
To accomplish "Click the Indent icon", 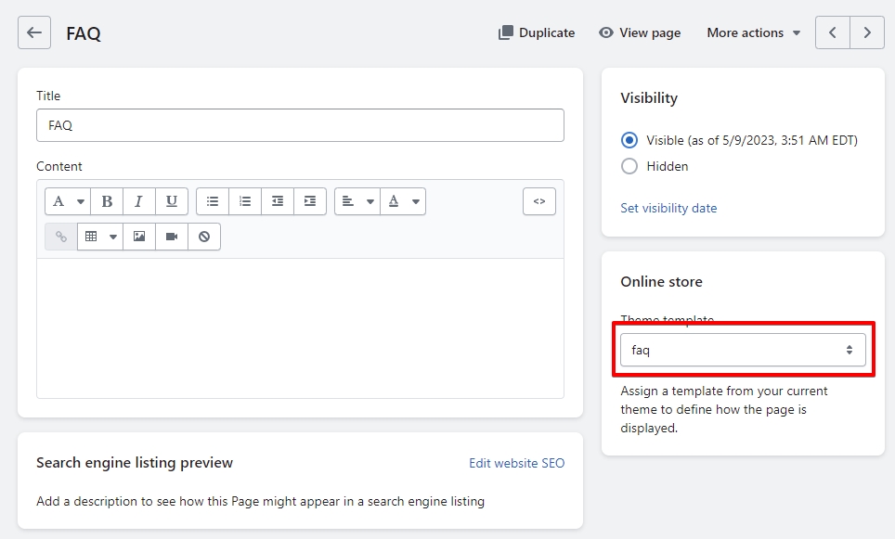I will pyautogui.click(x=310, y=201).
